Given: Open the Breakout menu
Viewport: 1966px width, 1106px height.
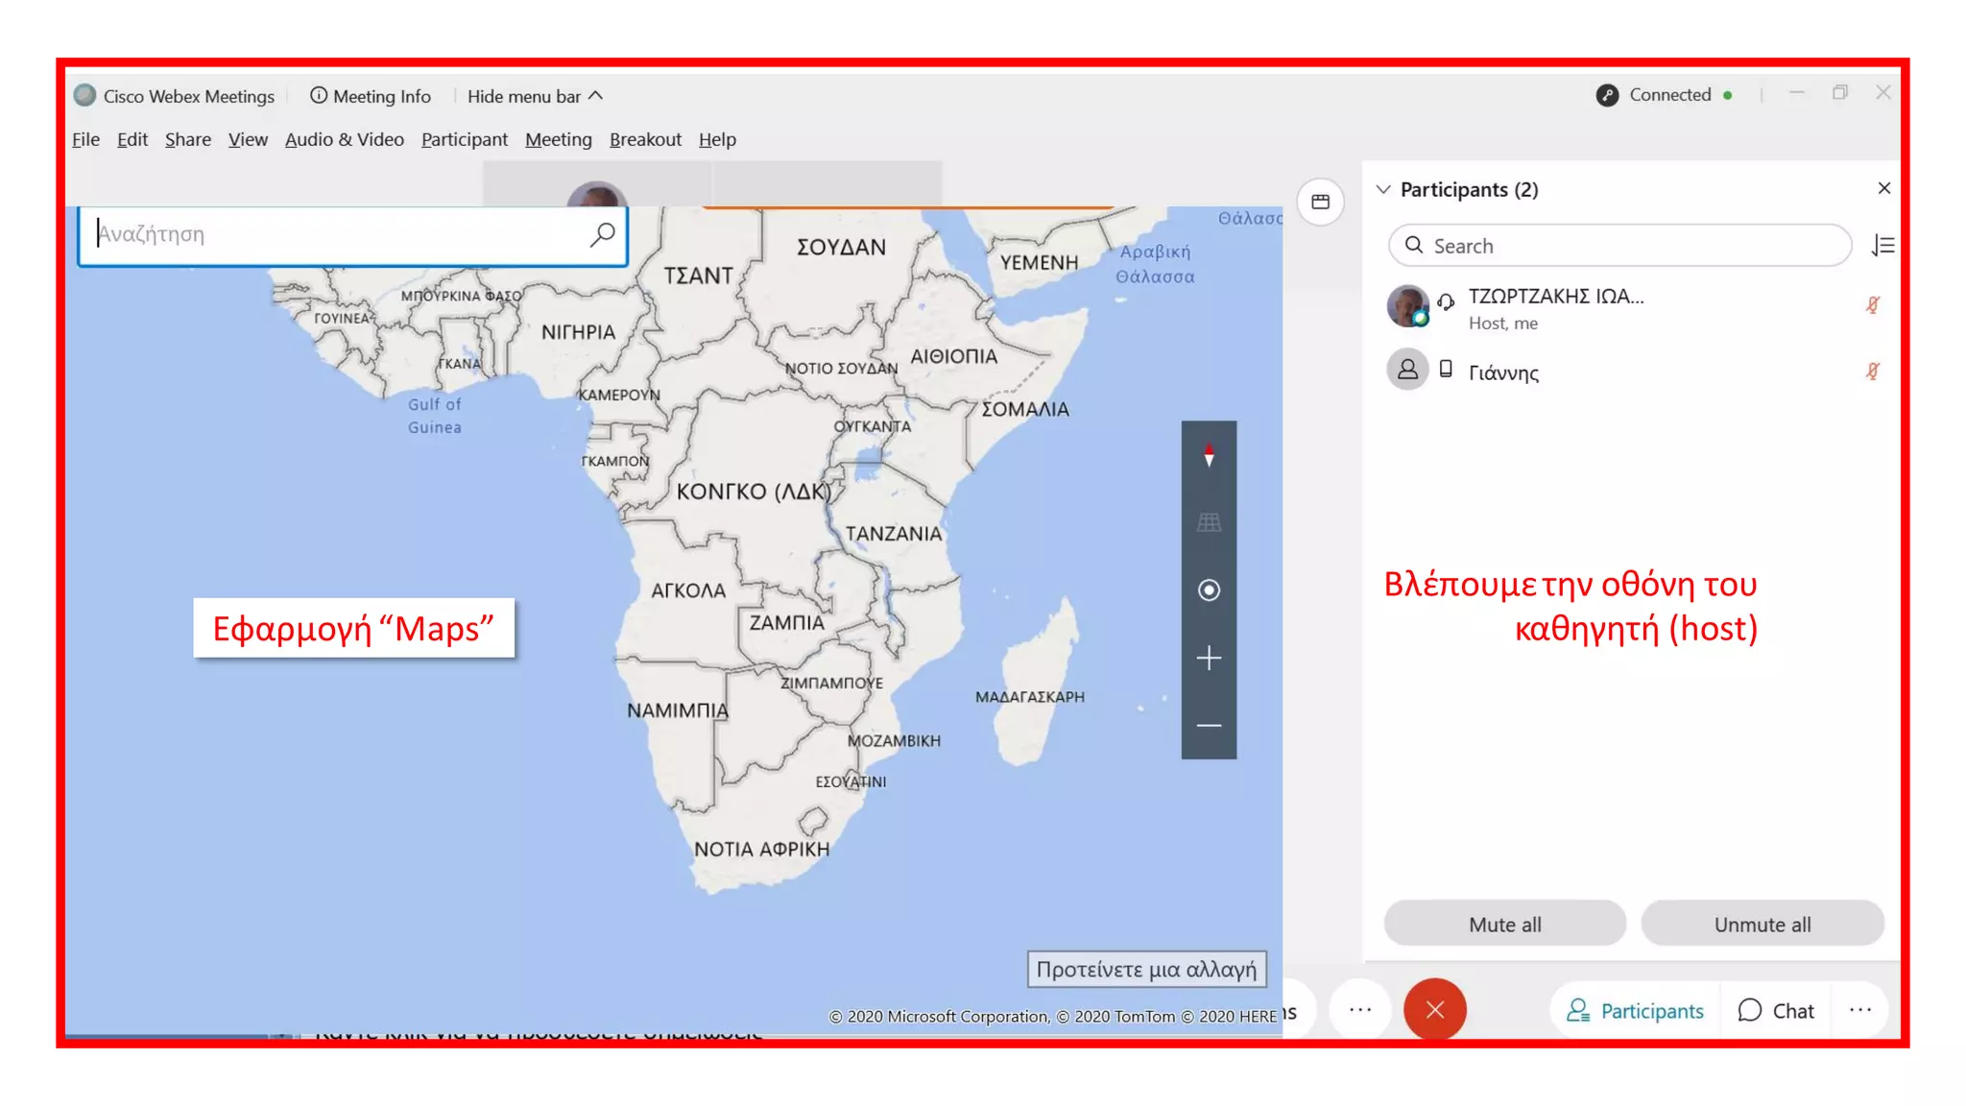Looking at the screenshot, I should [x=645, y=139].
